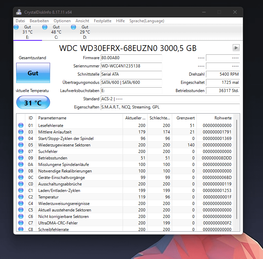263x259 pixels.
Task: Select the Wiederzugewiesene Sektoren parameter name
Action: (64, 145)
